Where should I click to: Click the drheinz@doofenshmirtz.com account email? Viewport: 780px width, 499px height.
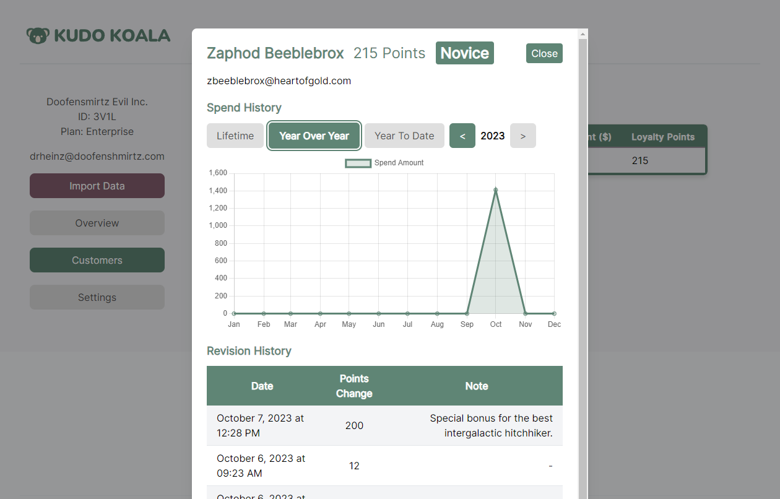(97, 156)
